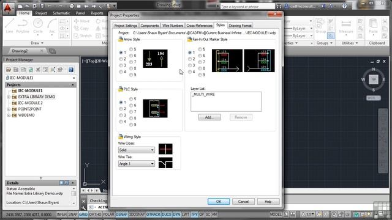Select Arrow Style option 9
Viewport: 392px width, 220px height.
coord(131,75)
